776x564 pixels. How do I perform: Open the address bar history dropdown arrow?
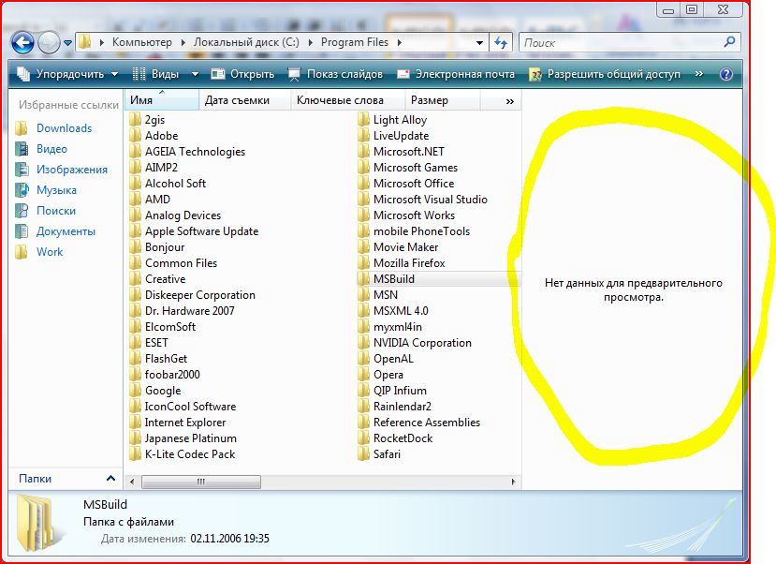[479, 42]
